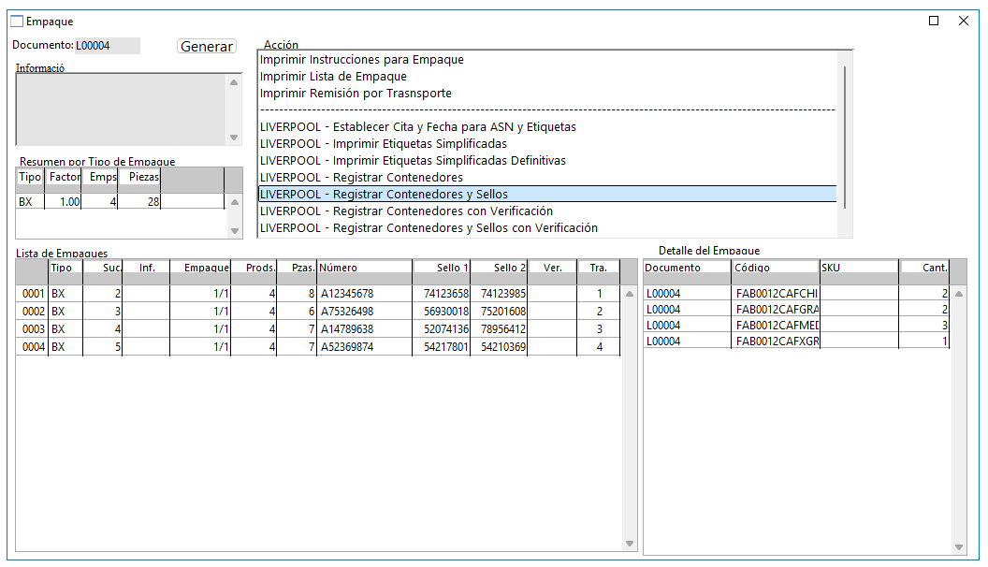This screenshot has height=567, width=988.
Task: Choose LIVERPOOL Imprimir Etiquetas Simplificadas Definitivas
Action: tap(413, 161)
